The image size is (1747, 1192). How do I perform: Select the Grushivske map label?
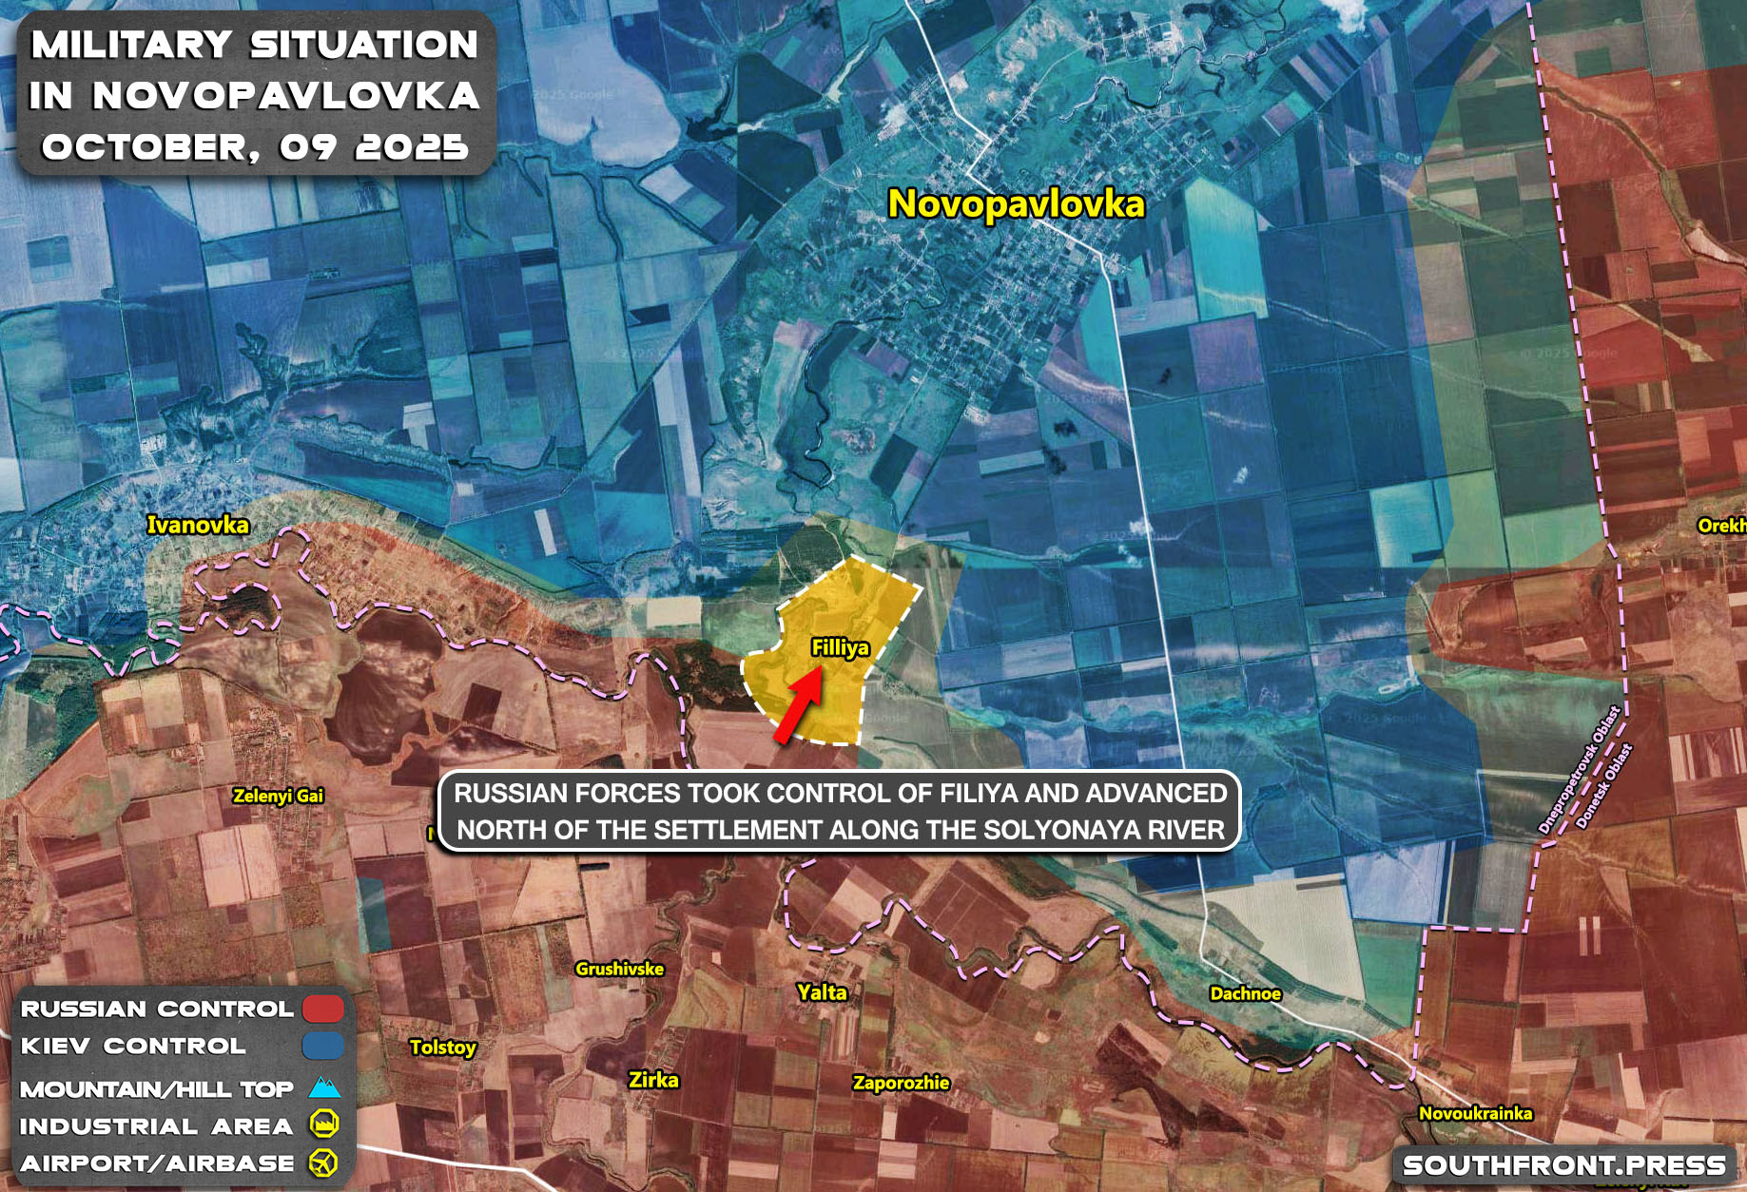click(x=620, y=969)
